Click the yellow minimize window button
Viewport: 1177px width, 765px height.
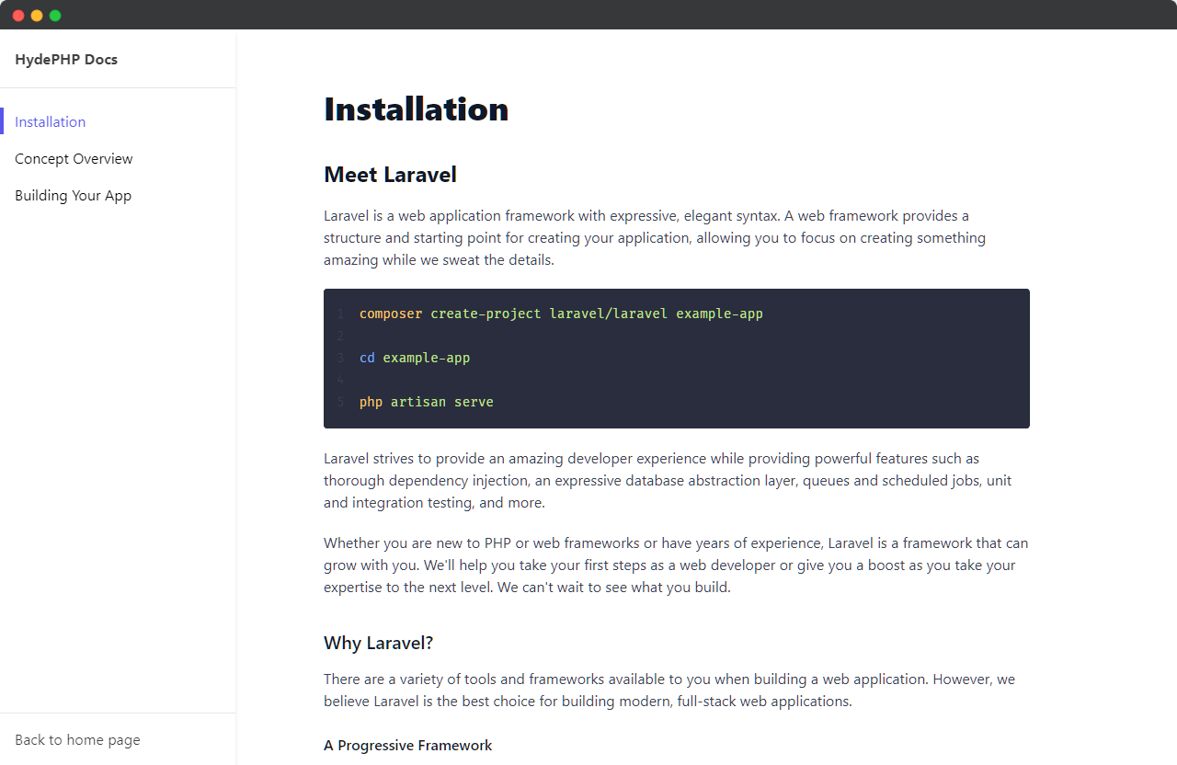37,15
